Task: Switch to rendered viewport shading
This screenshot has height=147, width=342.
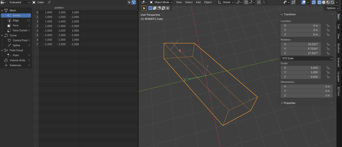Action: [332, 2]
